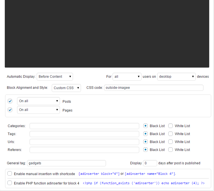Click the 'Block Alignment and Style:' label
The height and width of the screenshot is (191, 214).
click(x=28, y=88)
